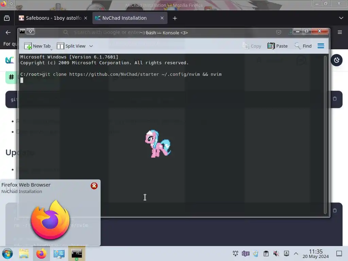Open the Konsole hamburger menu
The width and height of the screenshot is (348, 261).
321,46
